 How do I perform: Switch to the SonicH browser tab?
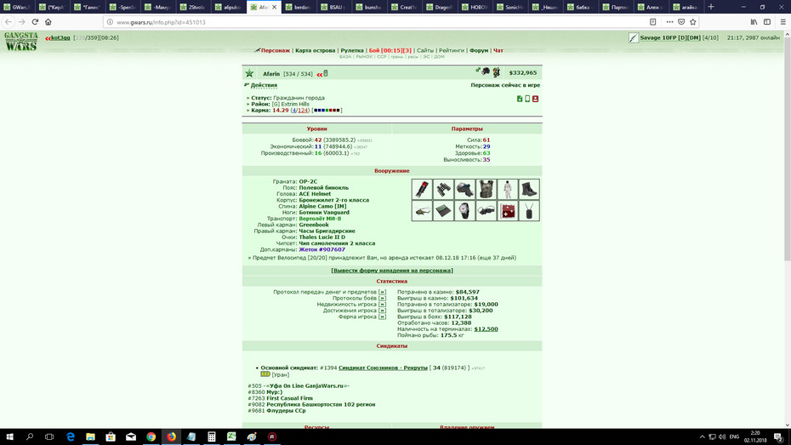pyautogui.click(x=510, y=7)
